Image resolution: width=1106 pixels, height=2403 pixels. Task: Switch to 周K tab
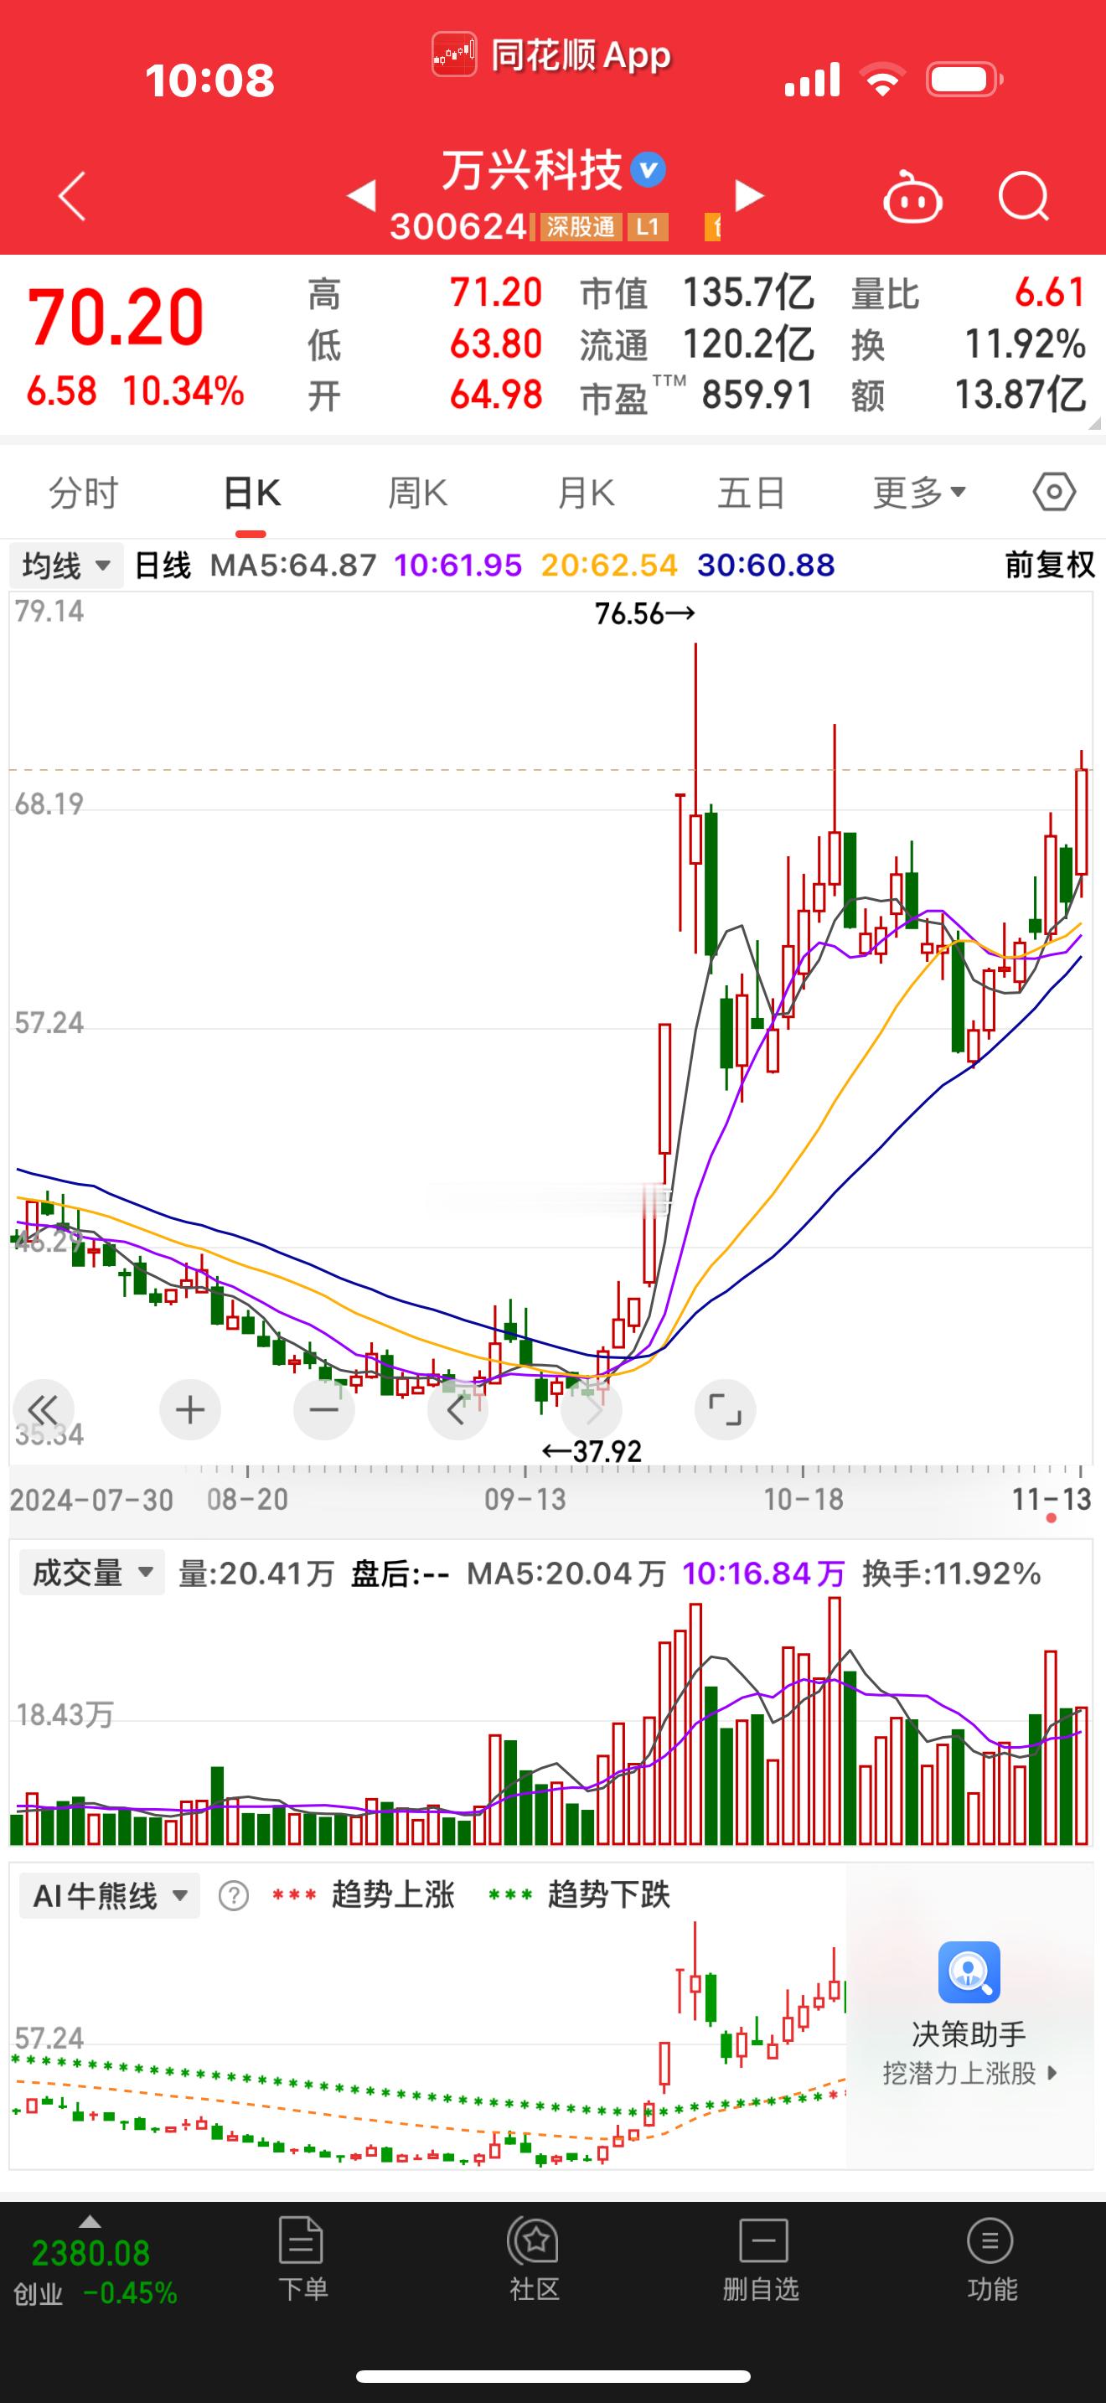[x=418, y=493]
